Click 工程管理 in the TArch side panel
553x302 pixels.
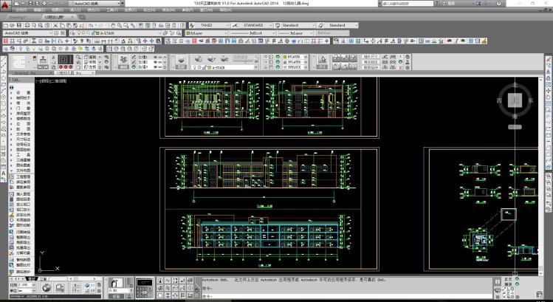click(x=23, y=177)
